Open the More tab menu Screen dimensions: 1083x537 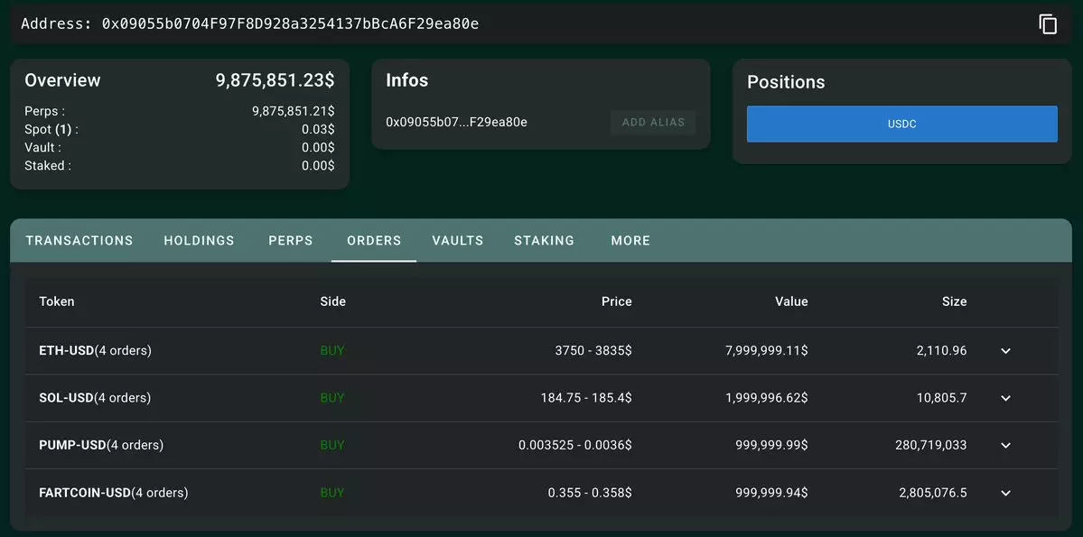coord(630,241)
